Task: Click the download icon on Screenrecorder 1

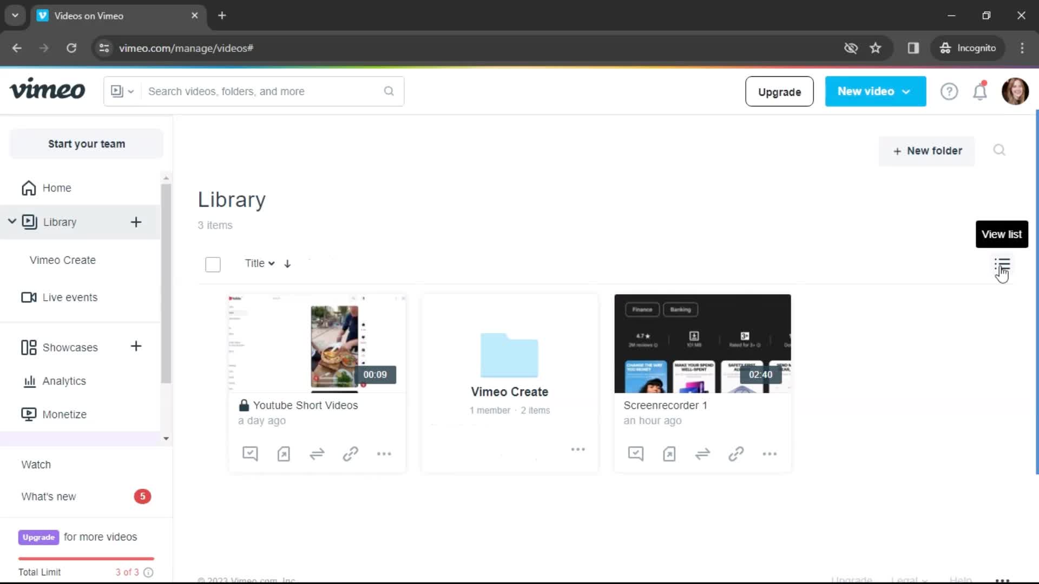Action: 669,454
